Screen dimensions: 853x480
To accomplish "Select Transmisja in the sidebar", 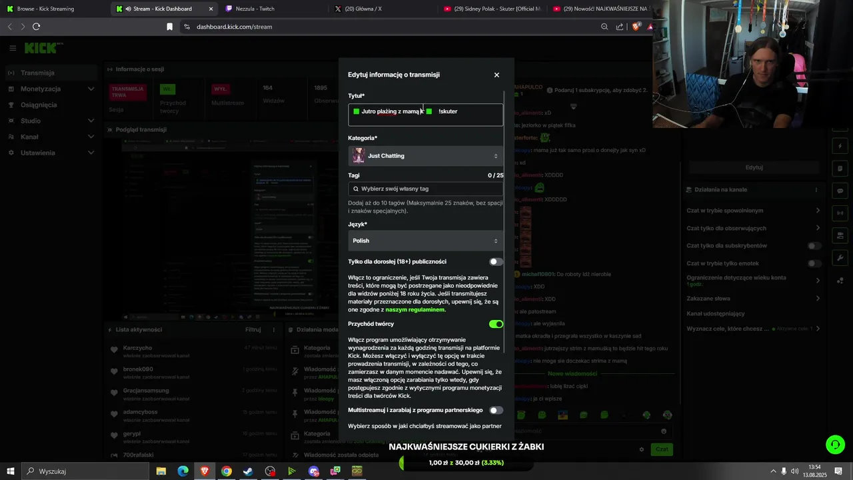I will point(50,73).
